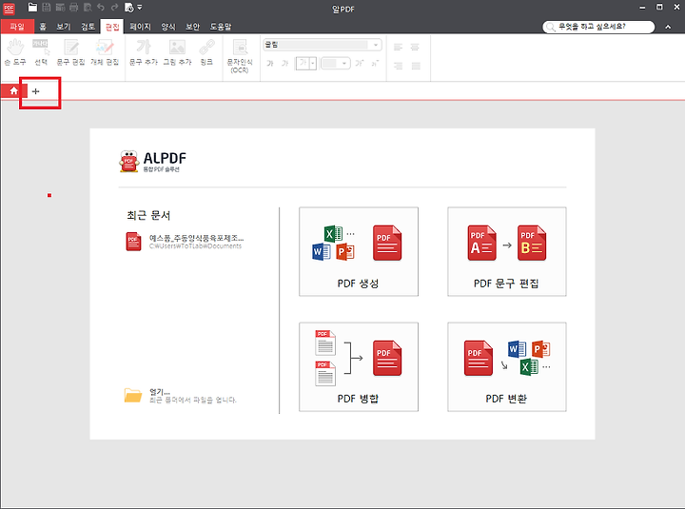The width and height of the screenshot is (685, 509).
Task: Open the 파일 menu
Action: [17, 27]
